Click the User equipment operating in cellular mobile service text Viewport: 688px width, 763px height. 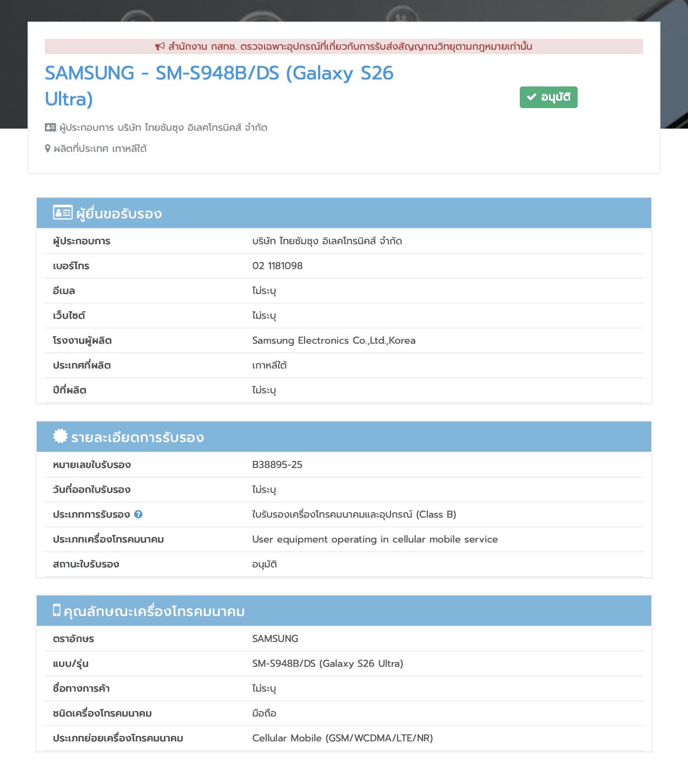[x=375, y=539]
